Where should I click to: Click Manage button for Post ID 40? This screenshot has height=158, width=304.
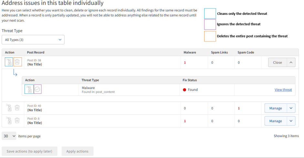click(275, 108)
